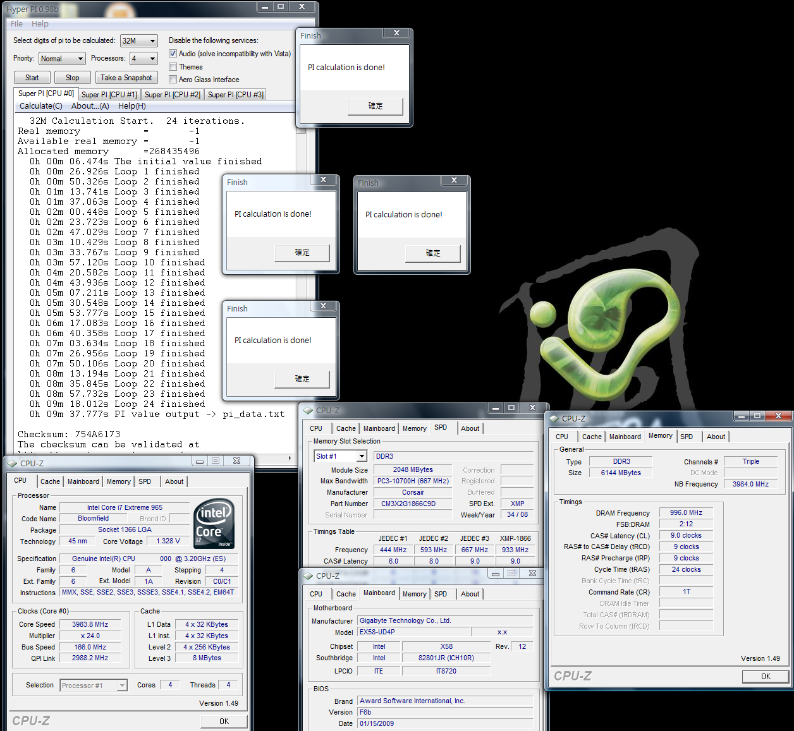This screenshot has width=794, height=731.
Task: Click CPU-Z icon in Processor window title bar
Action: [12, 463]
